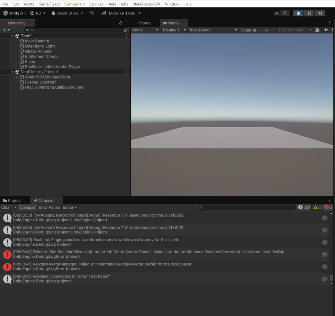Open the Hierarchy panel options menu

pos(126,23)
